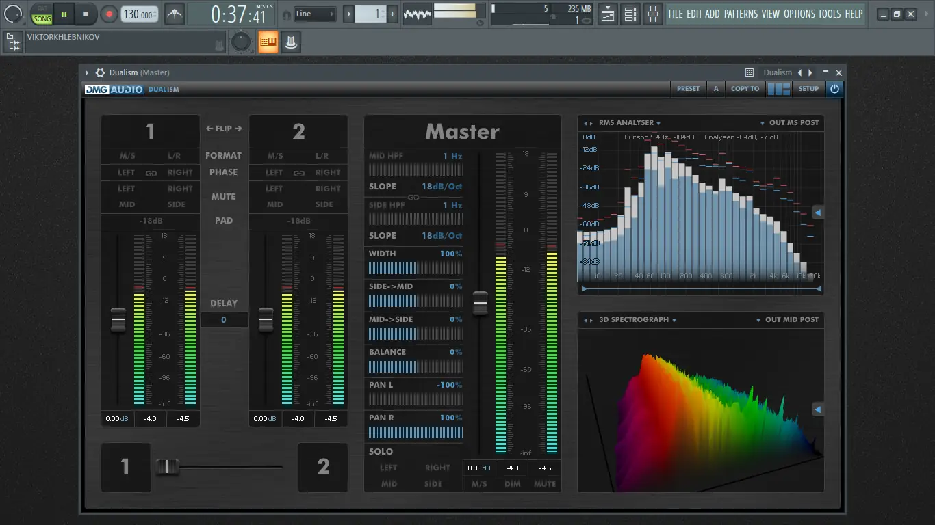Click the typing keyboard to piano icon
The image size is (935, 525).
[268, 42]
